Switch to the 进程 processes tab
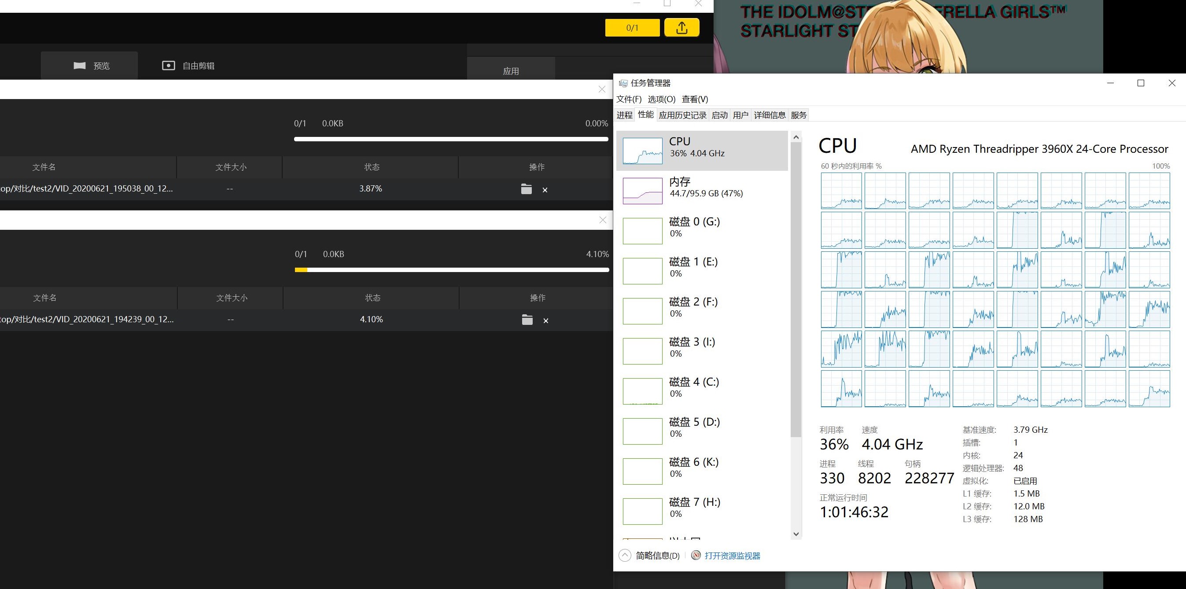 tap(625, 115)
